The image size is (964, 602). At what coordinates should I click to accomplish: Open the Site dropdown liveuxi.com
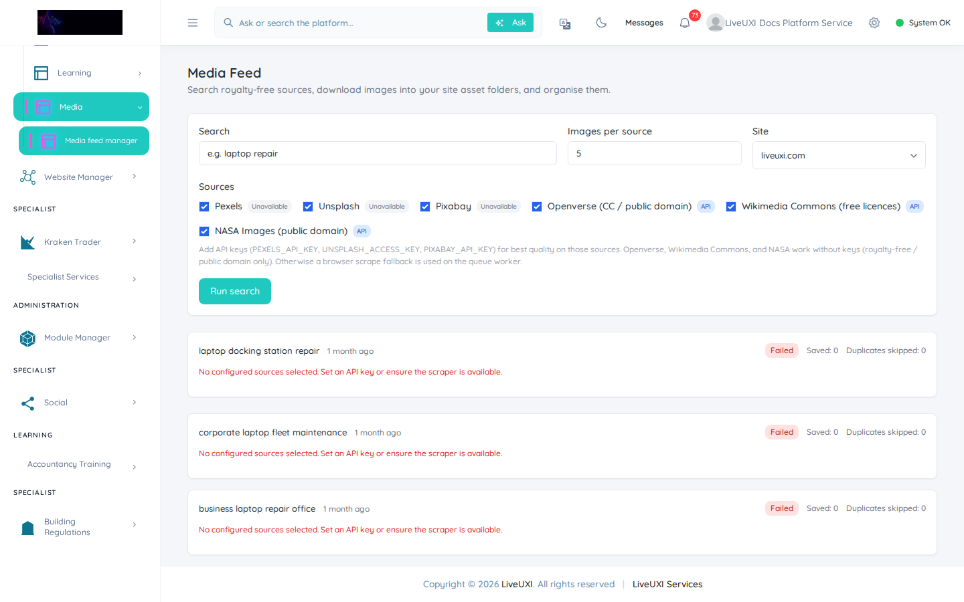pos(839,155)
